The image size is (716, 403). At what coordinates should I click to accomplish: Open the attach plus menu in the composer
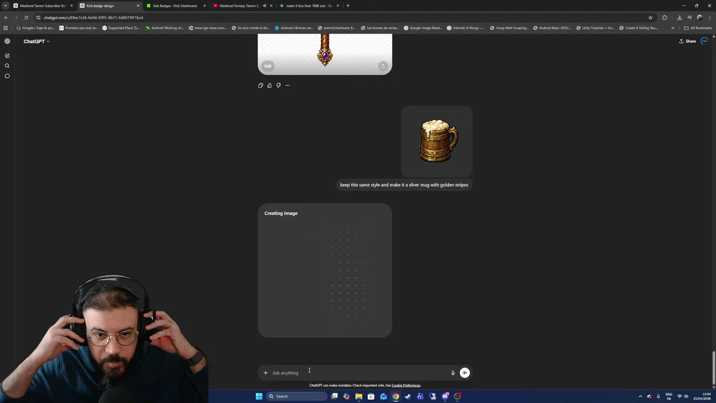point(266,373)
